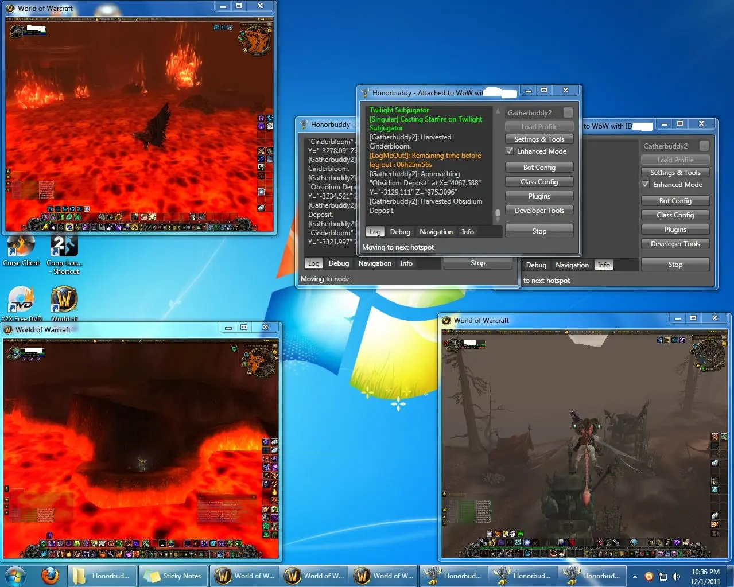Viewport: 734px width, 587px height.
Task: Open the Windows Start menu orb
Action: point(15,576)
